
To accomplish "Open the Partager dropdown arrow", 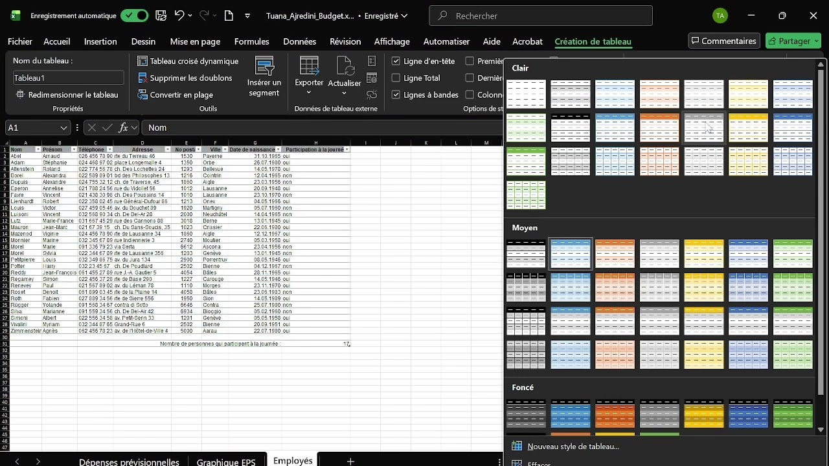I will tap(816, 41).
